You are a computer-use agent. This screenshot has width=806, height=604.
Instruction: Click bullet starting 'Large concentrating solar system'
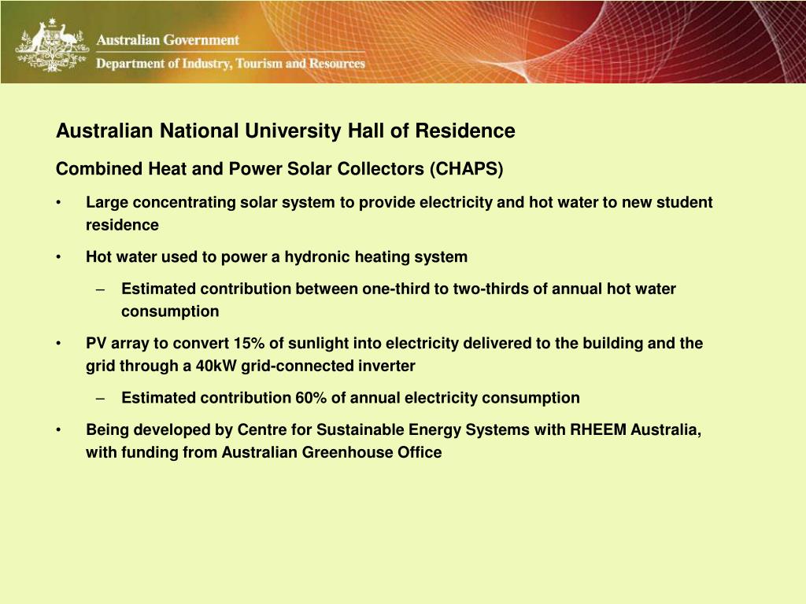[x=399, y=213]
